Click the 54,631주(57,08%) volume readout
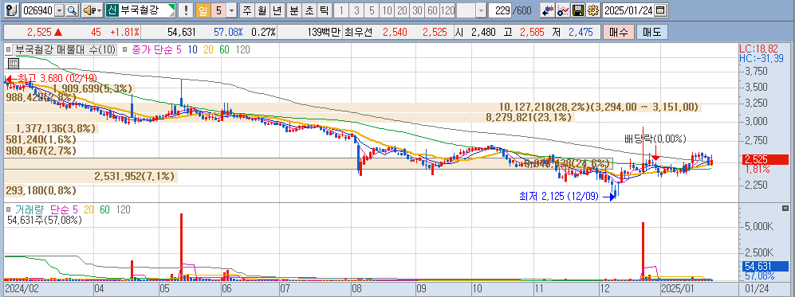 44,220
